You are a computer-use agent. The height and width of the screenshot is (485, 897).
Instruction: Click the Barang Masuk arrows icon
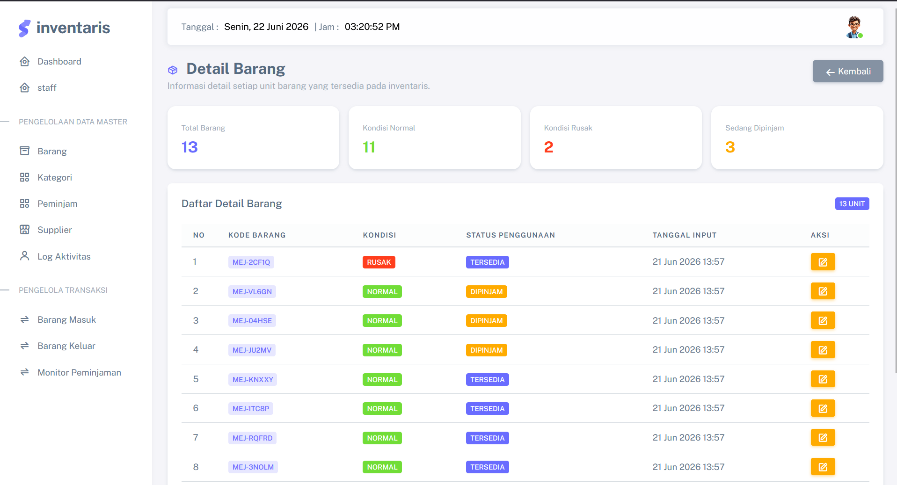[25, 319]
